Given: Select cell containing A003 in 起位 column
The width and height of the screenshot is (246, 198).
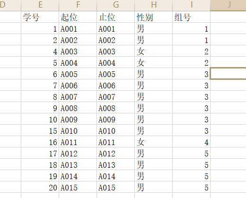Looking at the screenshot, I should click(78, 51).
